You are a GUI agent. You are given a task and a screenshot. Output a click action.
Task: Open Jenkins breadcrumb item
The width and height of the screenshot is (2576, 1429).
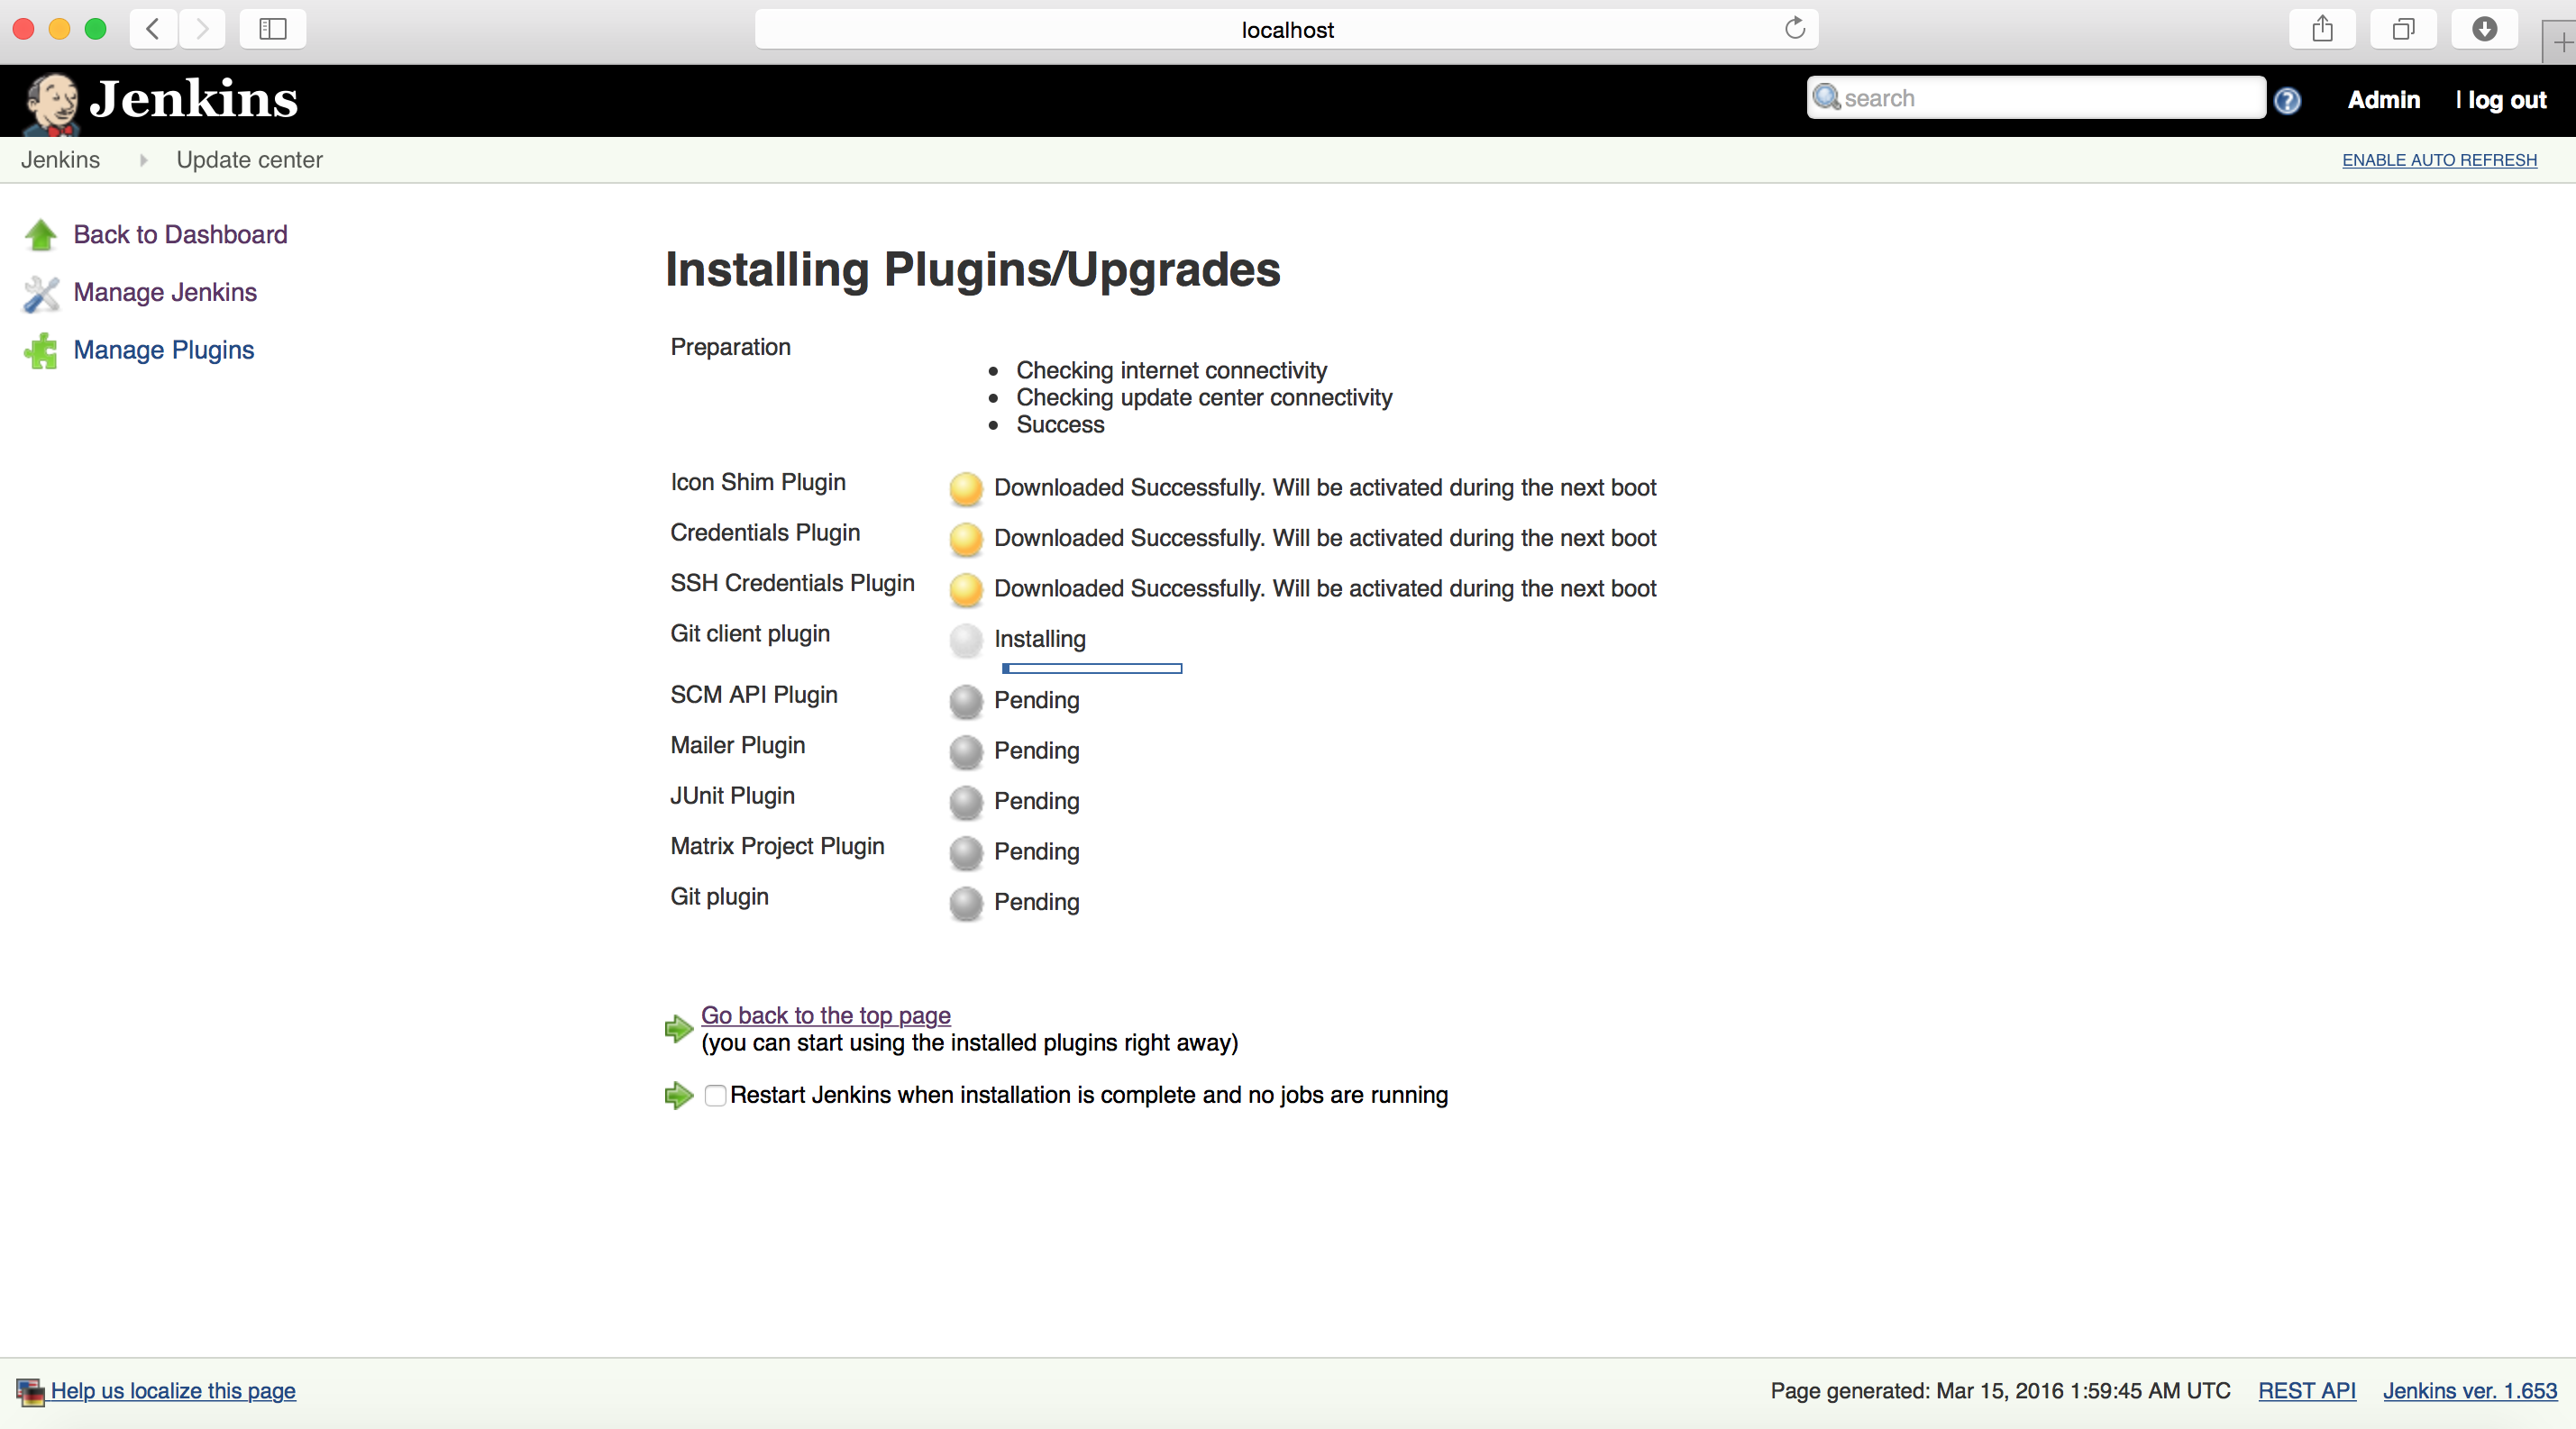[x=60, y=159]
